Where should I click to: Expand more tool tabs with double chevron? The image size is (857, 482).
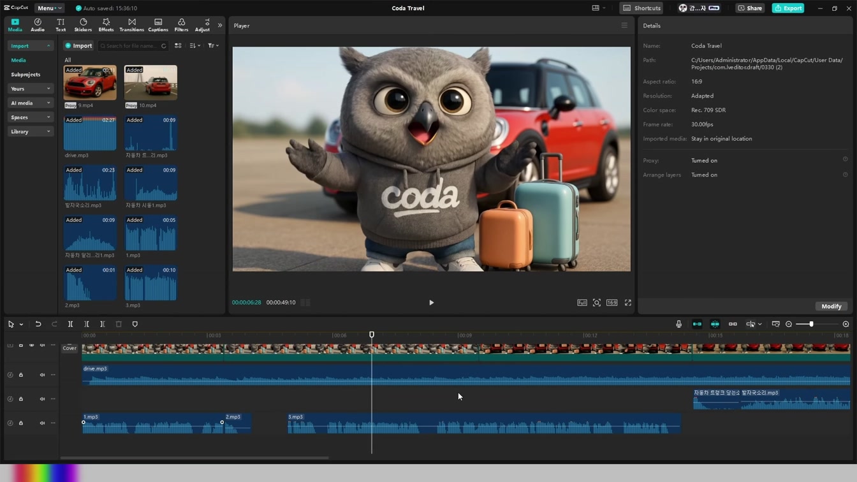pyautogui.click(x=220, y=26)
